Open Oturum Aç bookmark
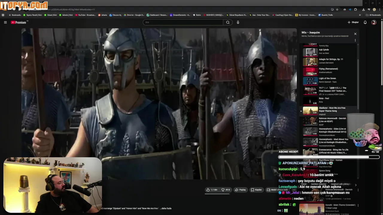Viewport: 383px width, 215px height. pos(115,15)
